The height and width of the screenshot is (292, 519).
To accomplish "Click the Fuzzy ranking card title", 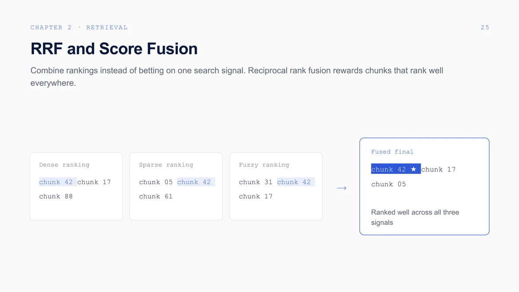I will 264,165.
